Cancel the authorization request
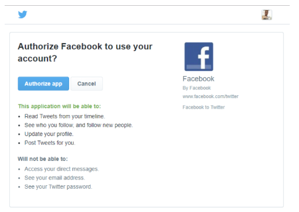Viewport: 299px width, 212px height. [87, 84]
